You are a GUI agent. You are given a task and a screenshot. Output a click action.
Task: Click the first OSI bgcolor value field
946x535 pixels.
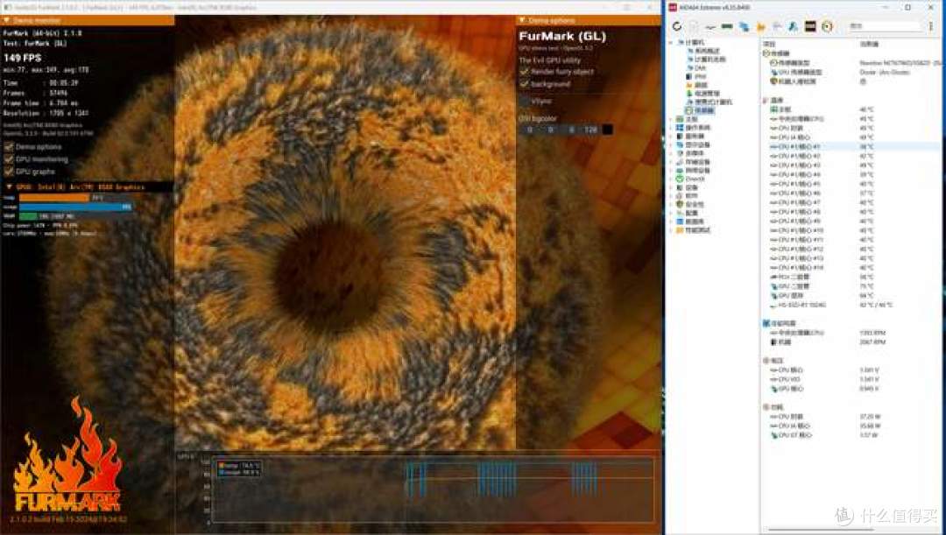[530, 130]
